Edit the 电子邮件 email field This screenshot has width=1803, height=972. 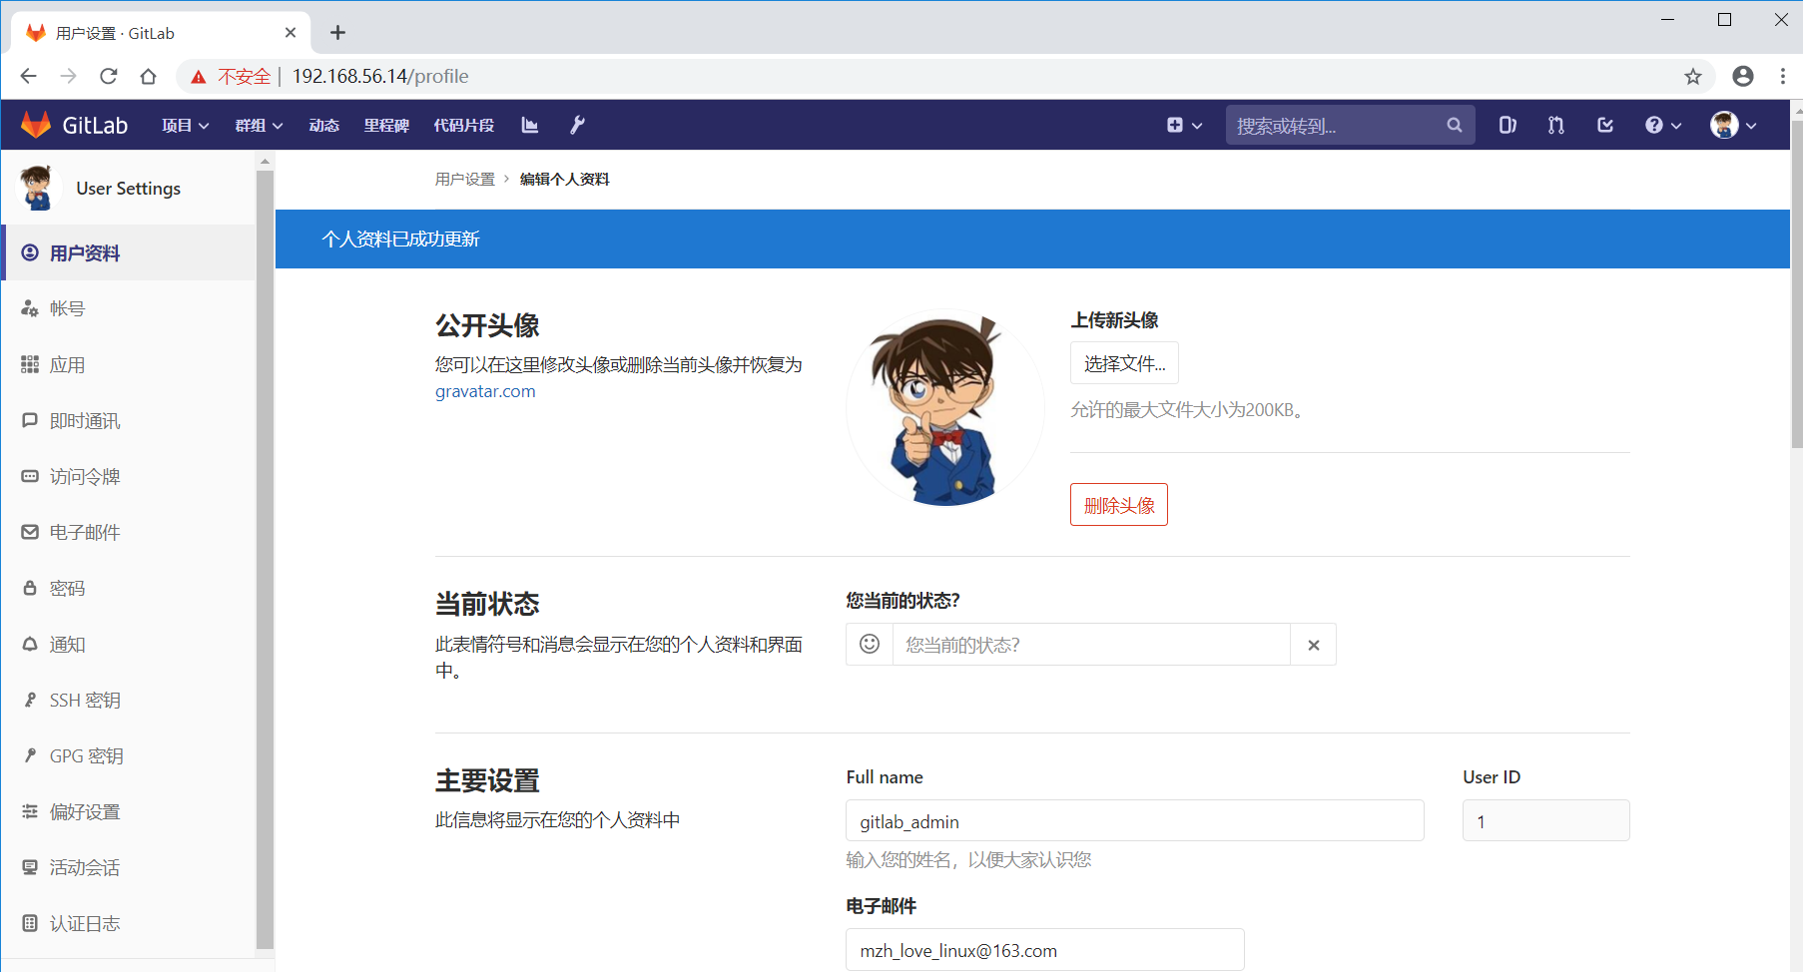coord(1045,949)
